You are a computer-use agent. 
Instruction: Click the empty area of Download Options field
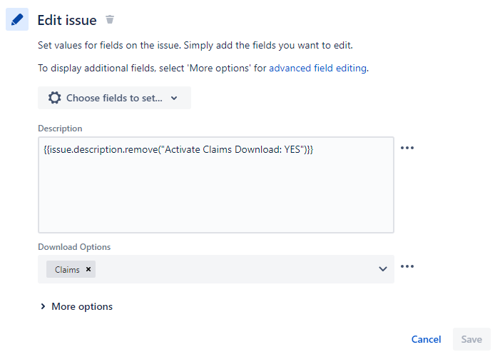coord(237,269)
